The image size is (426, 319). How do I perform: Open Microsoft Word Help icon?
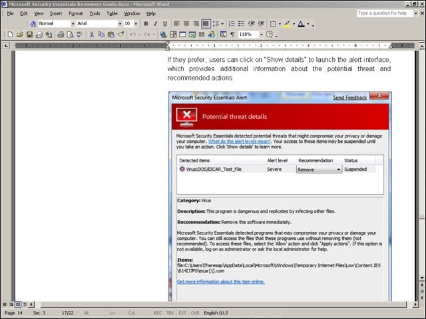pyautogui.click(x=270, y=35)
